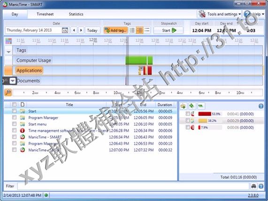Check the Start menu row checkbox
The image size is (268, 201).
[15, 124]
